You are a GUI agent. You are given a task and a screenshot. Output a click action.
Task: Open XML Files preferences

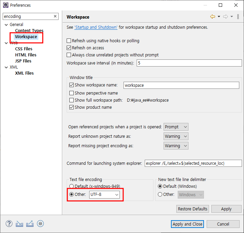coord(24,73)
